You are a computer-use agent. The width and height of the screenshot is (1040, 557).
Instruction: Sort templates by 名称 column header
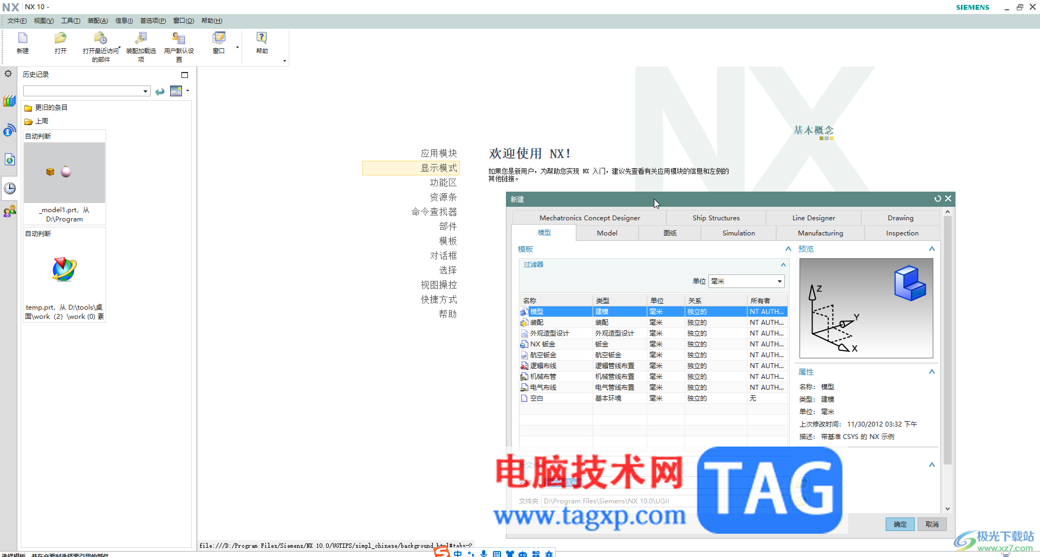click(x=556, y=300)
